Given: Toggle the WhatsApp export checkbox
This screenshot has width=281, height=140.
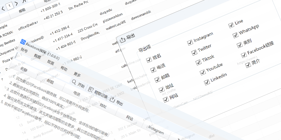Looking at the screenshot, I should point(236,35).
